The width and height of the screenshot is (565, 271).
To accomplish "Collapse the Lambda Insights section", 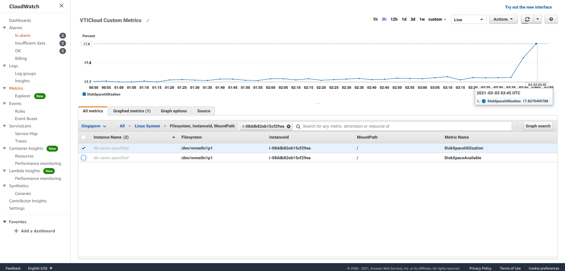I will [x=4, y=171].
